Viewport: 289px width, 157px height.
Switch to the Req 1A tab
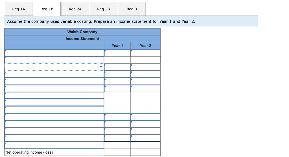point(19,9)
